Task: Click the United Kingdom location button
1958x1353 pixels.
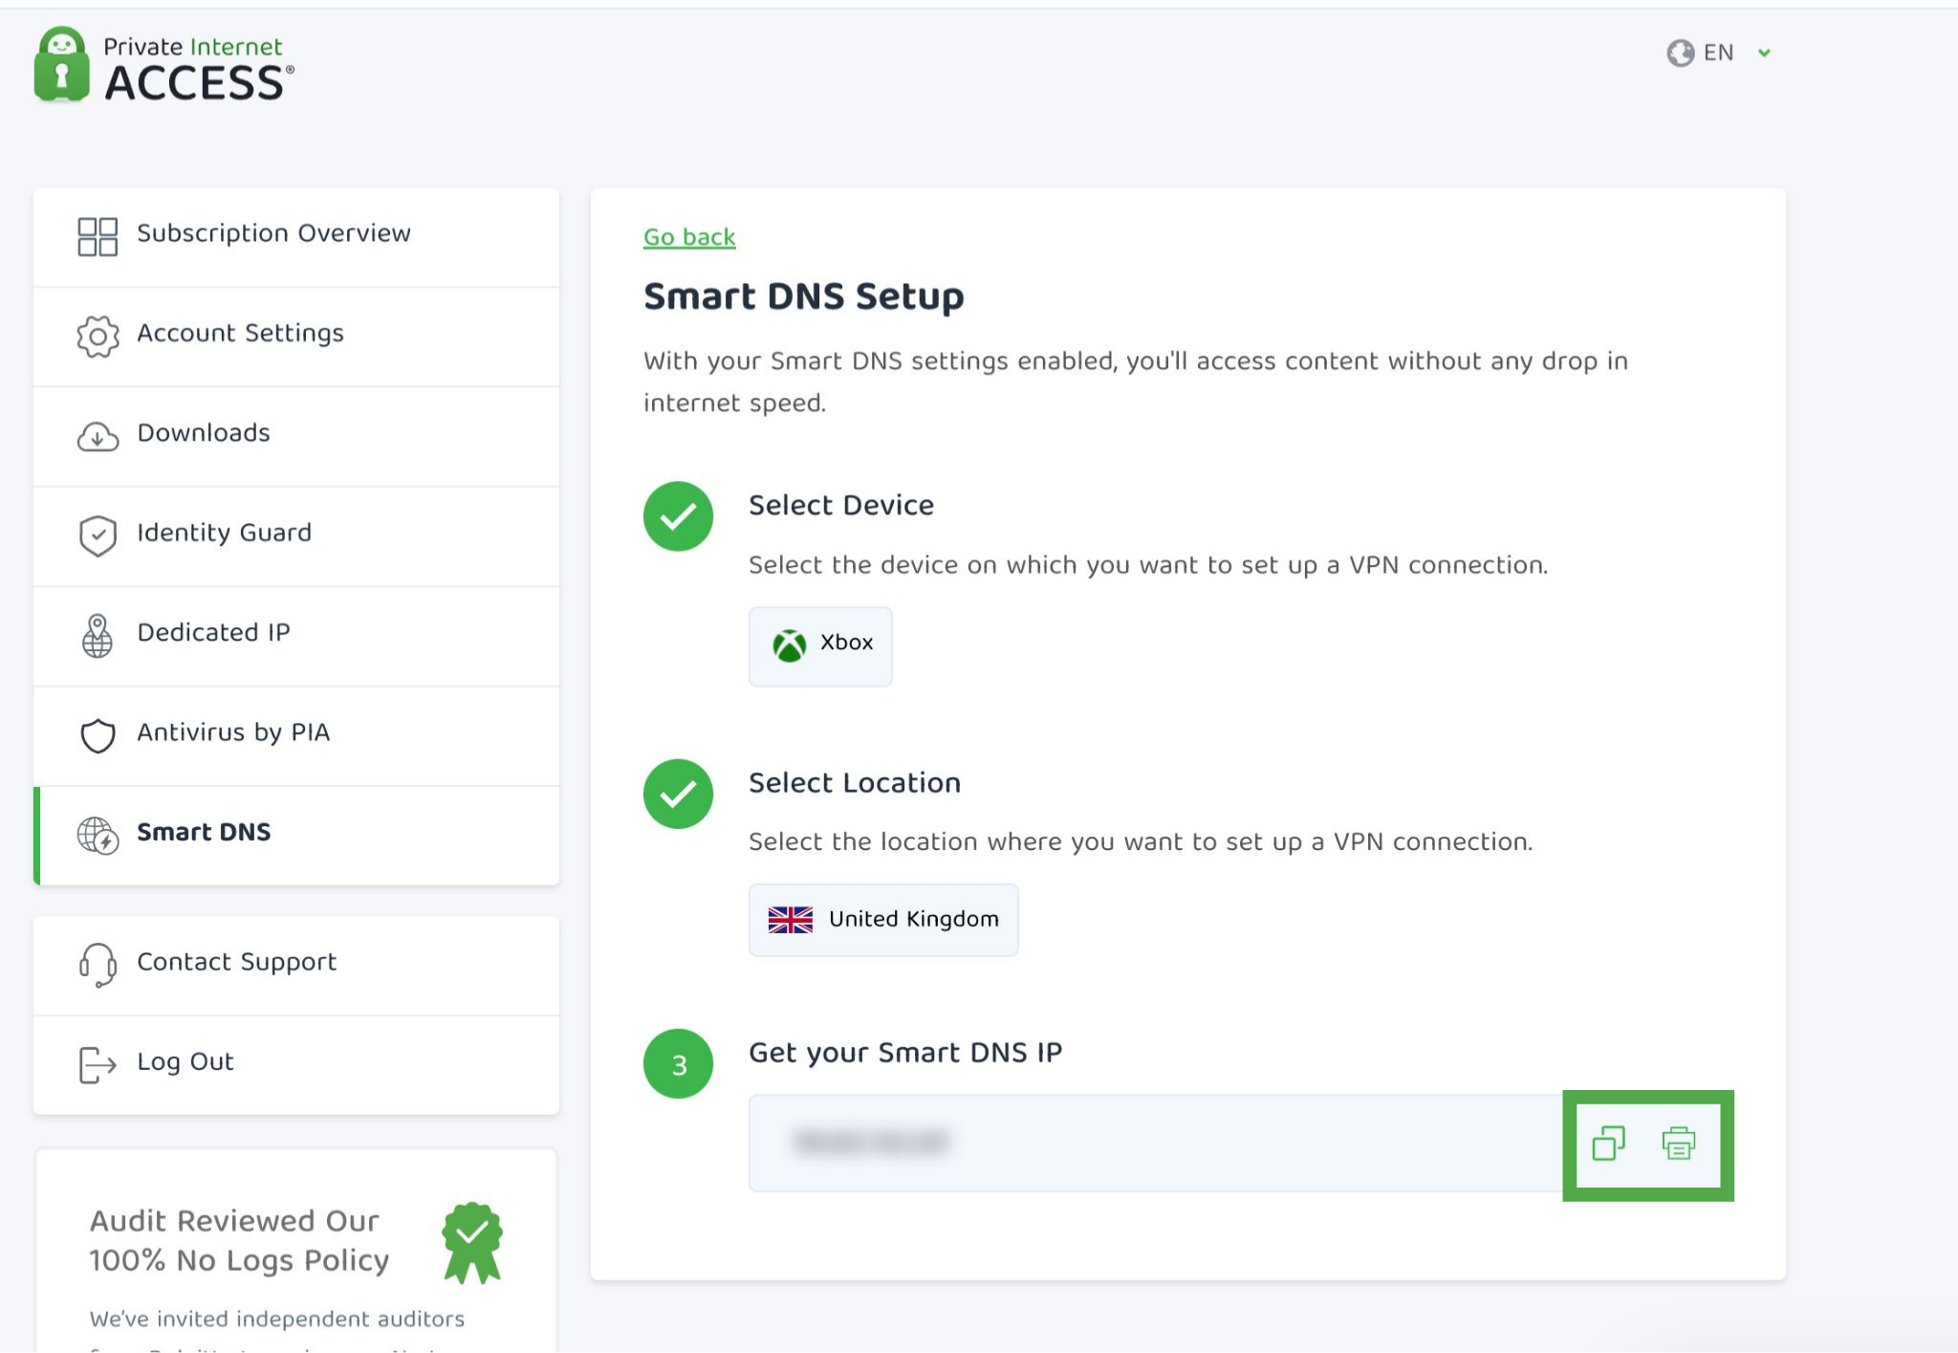Action: (x=883, y=920)
